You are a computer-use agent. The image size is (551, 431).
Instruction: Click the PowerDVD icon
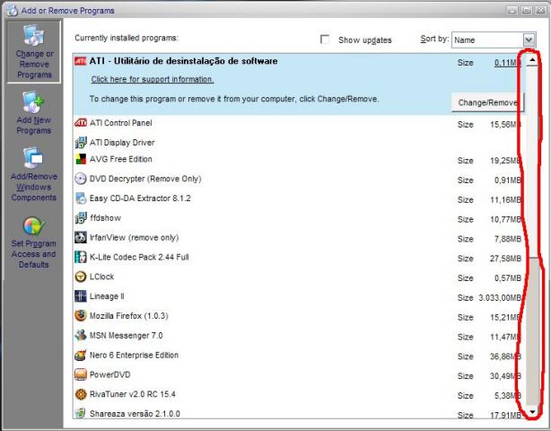[x=81, y=374]
